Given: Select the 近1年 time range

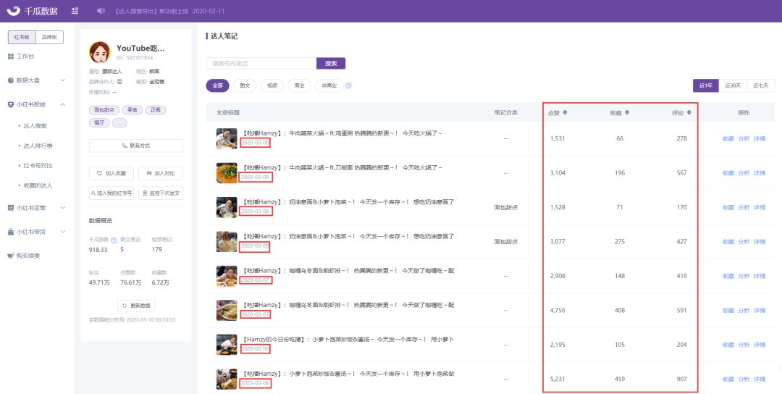Looking at the screenshot, I should tap(706, 85).
